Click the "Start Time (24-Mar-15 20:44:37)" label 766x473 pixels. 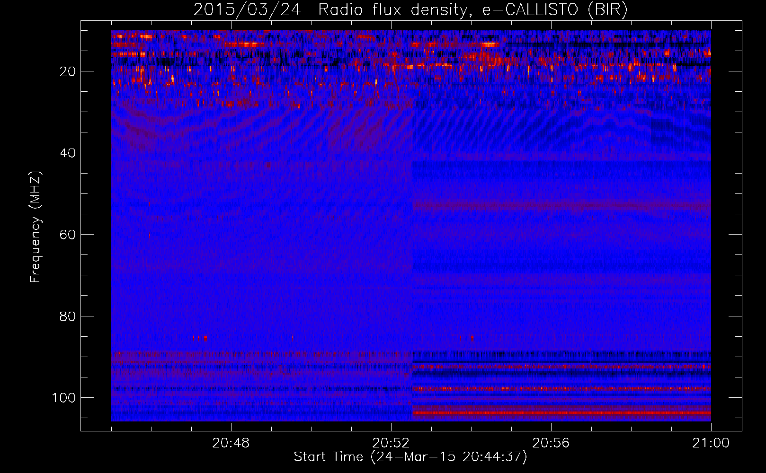(x=410, y=457)
